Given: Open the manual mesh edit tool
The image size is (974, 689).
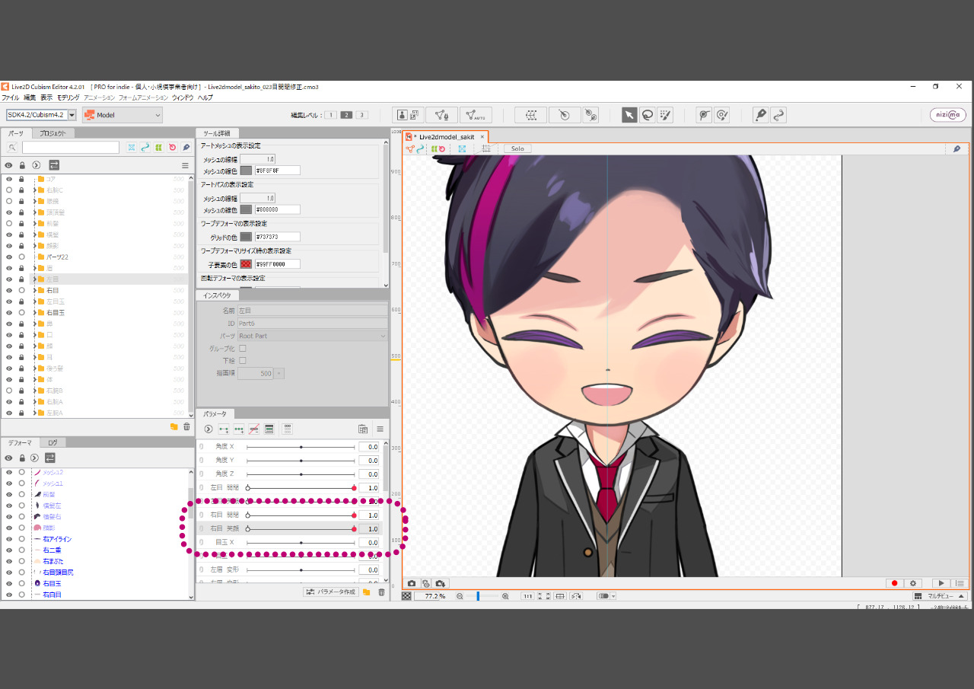Looking at the screenshot, I should (441, 115).
